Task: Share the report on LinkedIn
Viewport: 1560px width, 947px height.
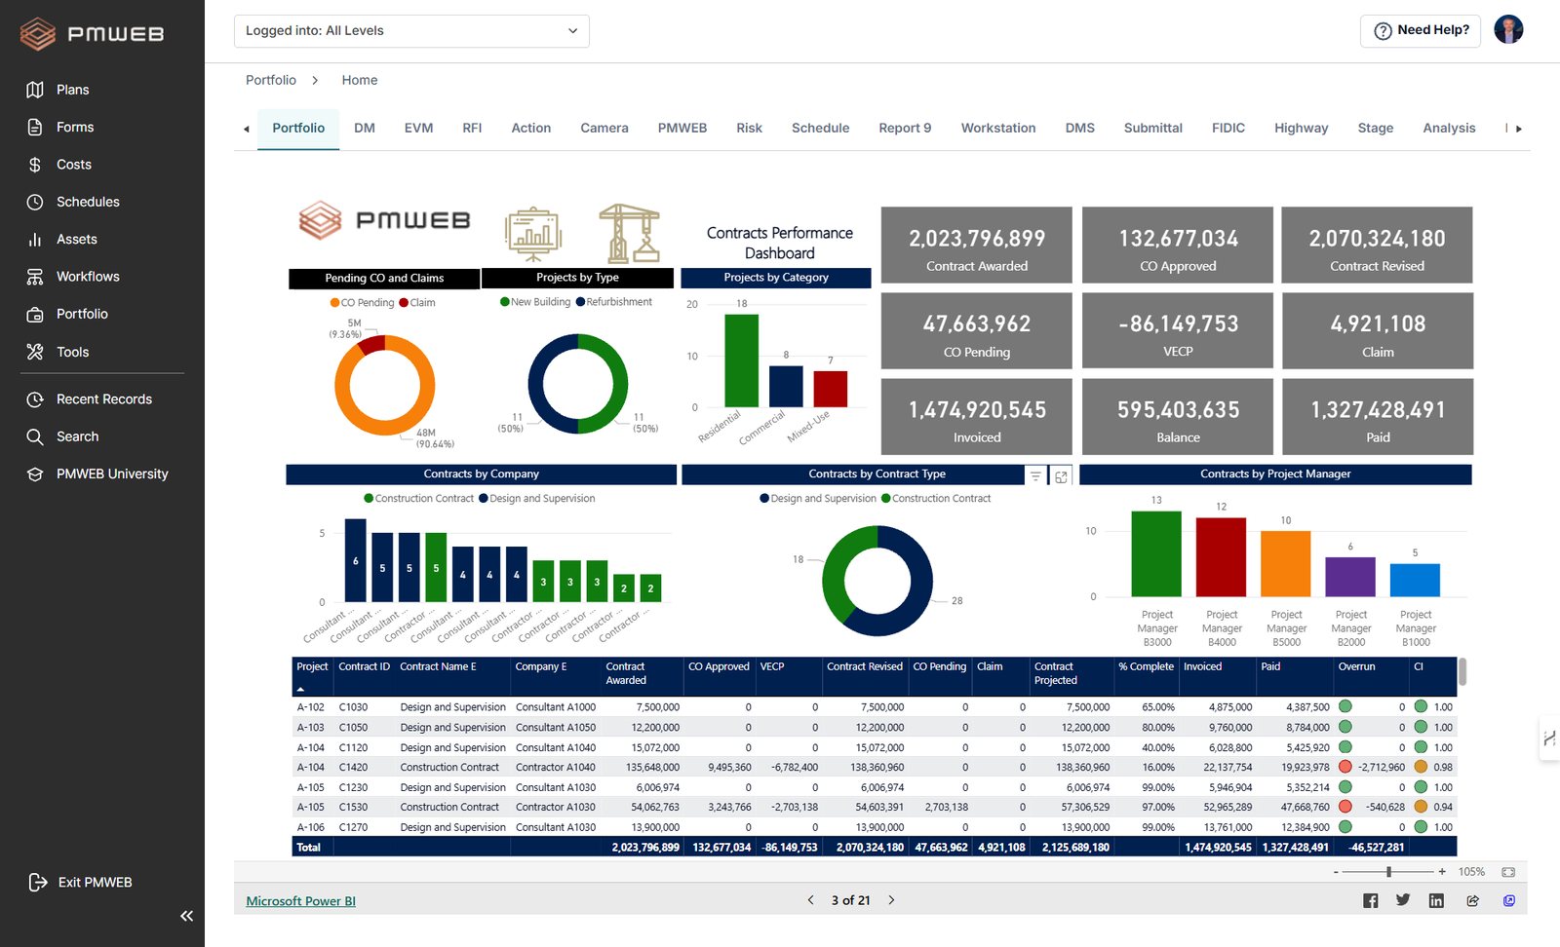Action: coord(1436,900)
